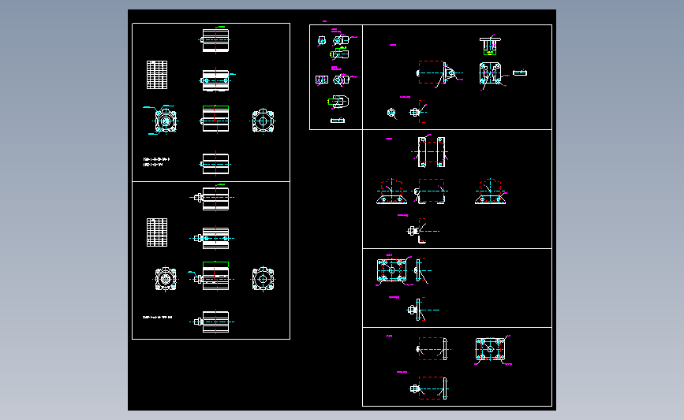Select the bottom red dashed cylinder with rod end in the bottom-right frame
684x420 pixels.
[429, 388]
